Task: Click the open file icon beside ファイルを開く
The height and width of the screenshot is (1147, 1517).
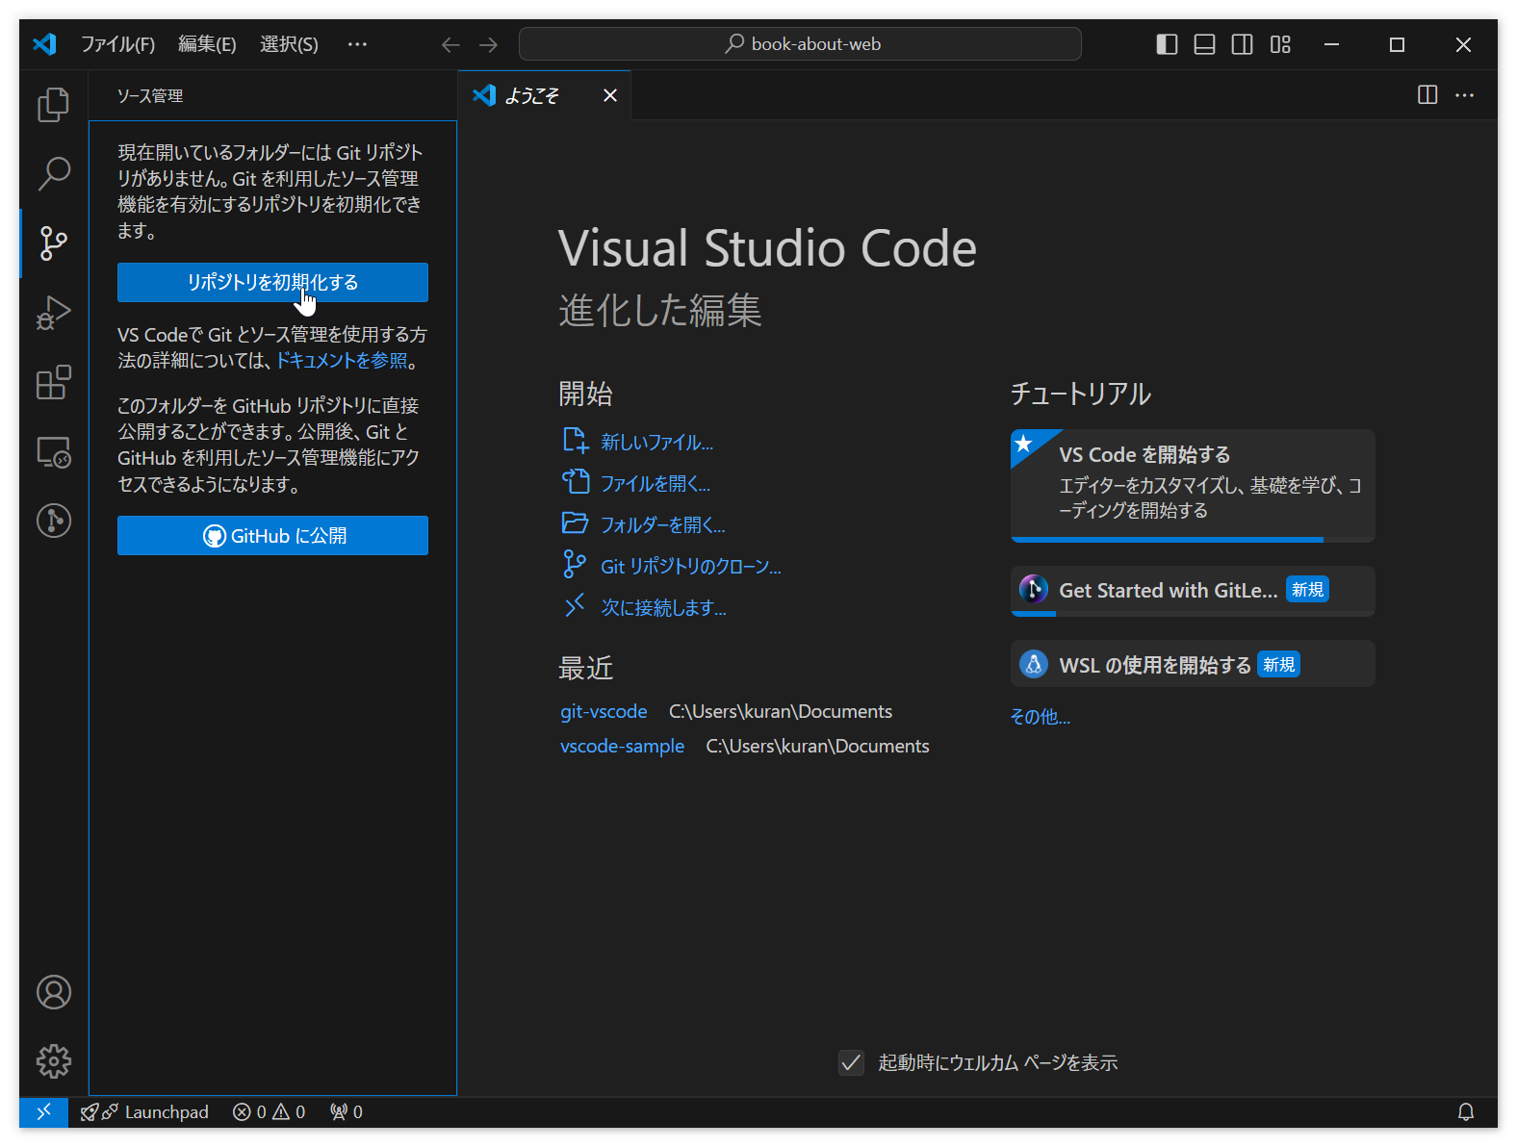Action: coord(575,481)
